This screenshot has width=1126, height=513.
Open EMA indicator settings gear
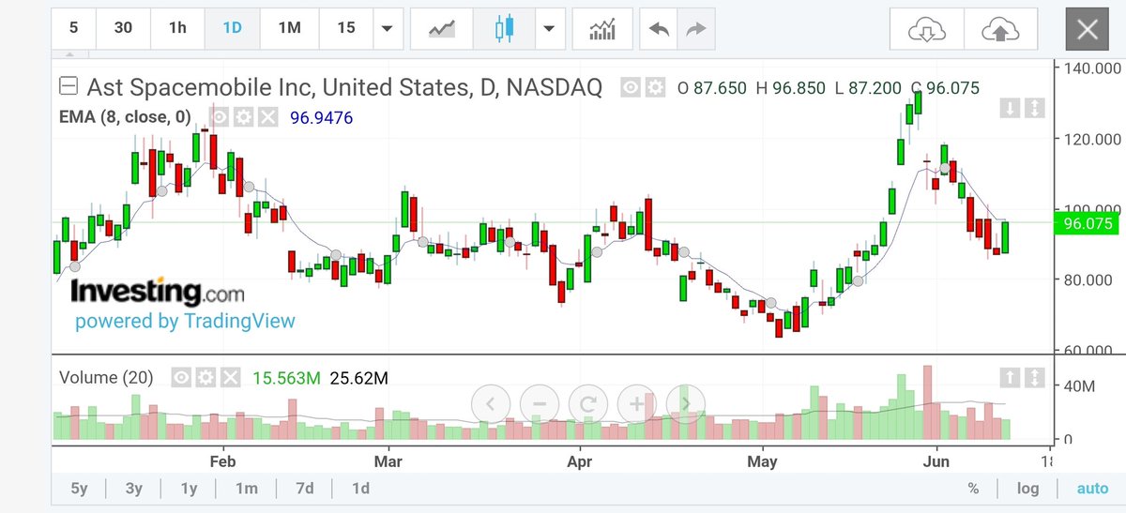244,116
